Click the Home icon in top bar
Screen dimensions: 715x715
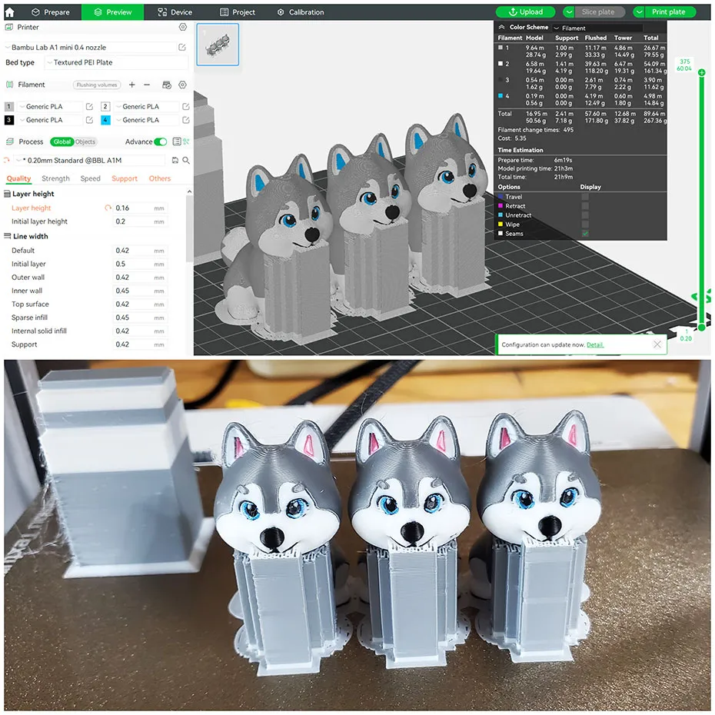(9, 12)
